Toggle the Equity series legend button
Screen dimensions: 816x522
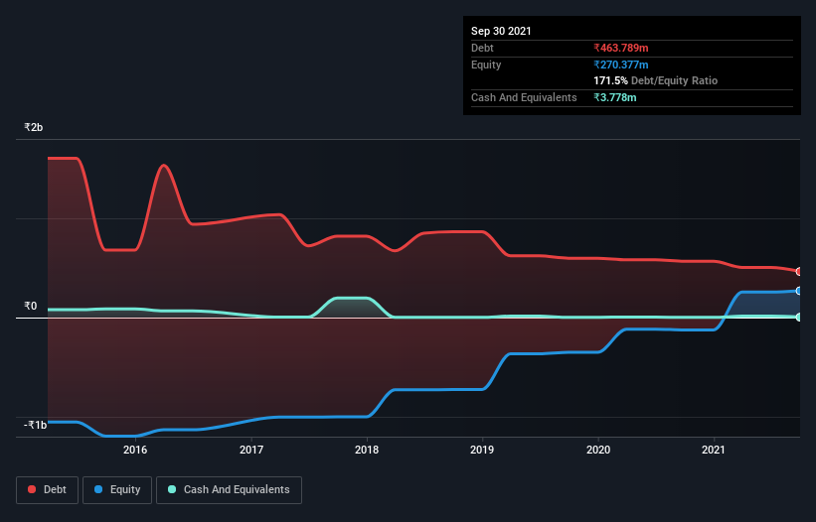(x=117, y=490)
